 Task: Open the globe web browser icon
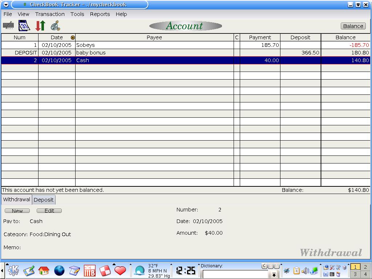[59, 271]
